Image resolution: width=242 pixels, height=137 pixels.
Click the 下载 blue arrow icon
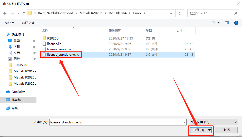[10, 47]
